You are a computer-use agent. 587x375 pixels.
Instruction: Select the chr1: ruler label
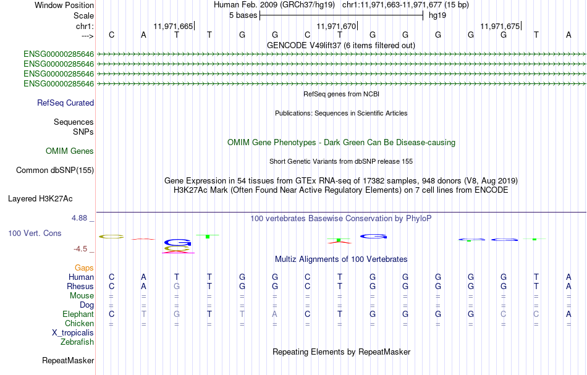tap(85, 26)
